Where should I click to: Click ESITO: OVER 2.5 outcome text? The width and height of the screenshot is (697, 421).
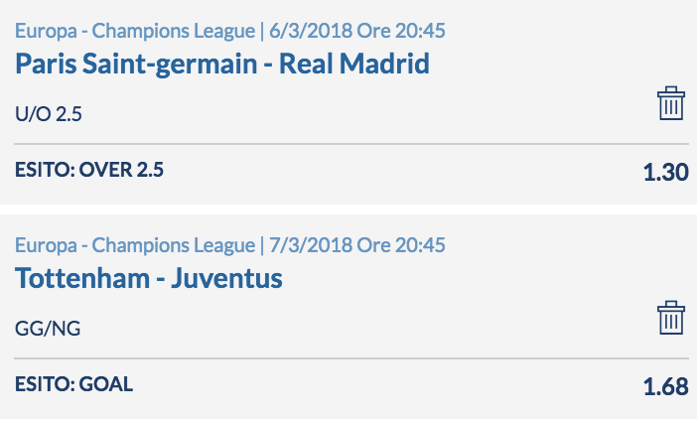[x=89, y=170]
